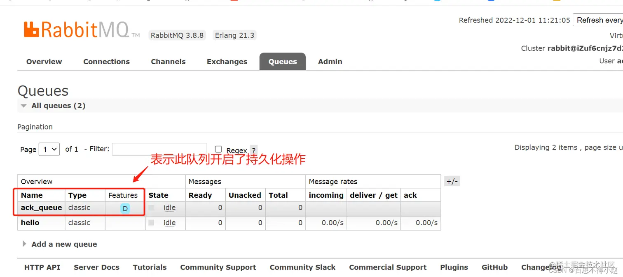
Task: Click the idle state of hello queue
Action: (169, 223)
